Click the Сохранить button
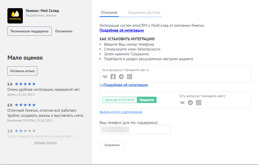This screenshot has height=165, width=259. coord(112,145)
